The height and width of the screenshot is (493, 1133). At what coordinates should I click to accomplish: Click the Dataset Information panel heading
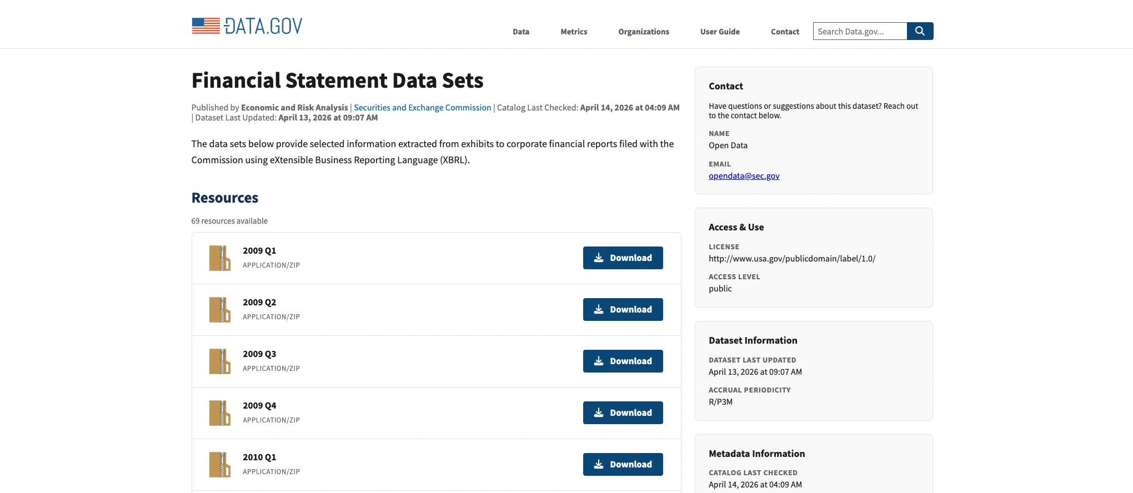753,340
